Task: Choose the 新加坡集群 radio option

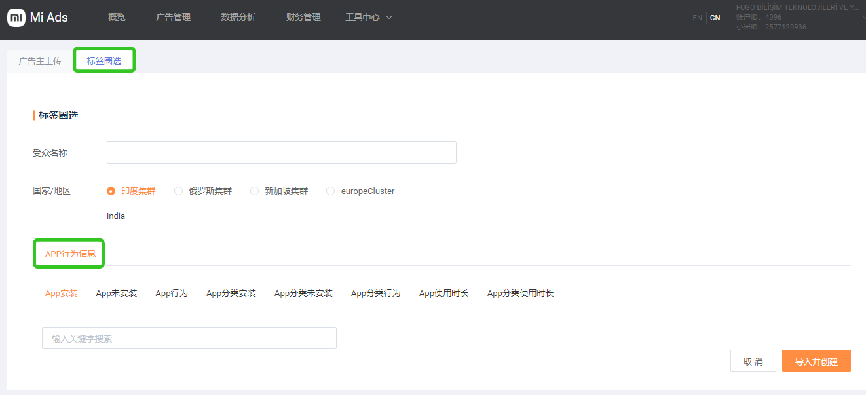Action: [x=255, y=191]
